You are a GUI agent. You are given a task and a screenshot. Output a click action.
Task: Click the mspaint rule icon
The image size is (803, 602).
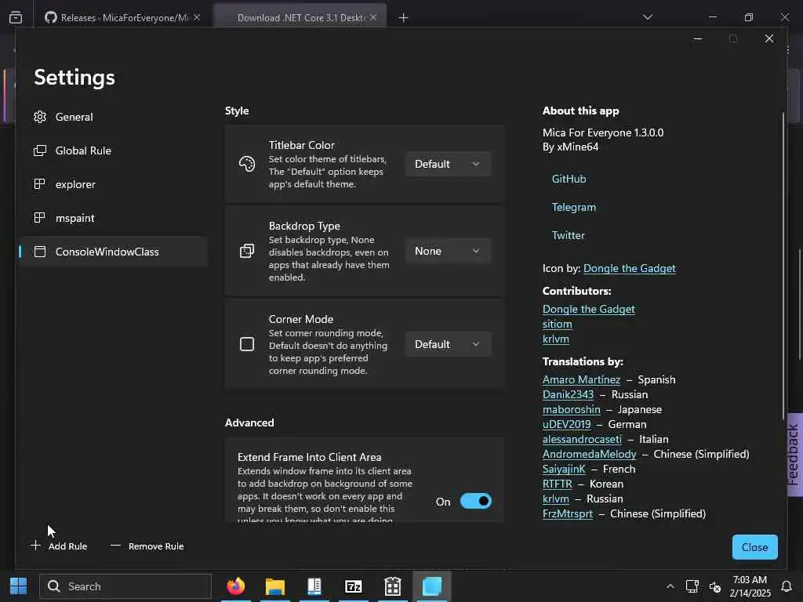click(39, 218)
